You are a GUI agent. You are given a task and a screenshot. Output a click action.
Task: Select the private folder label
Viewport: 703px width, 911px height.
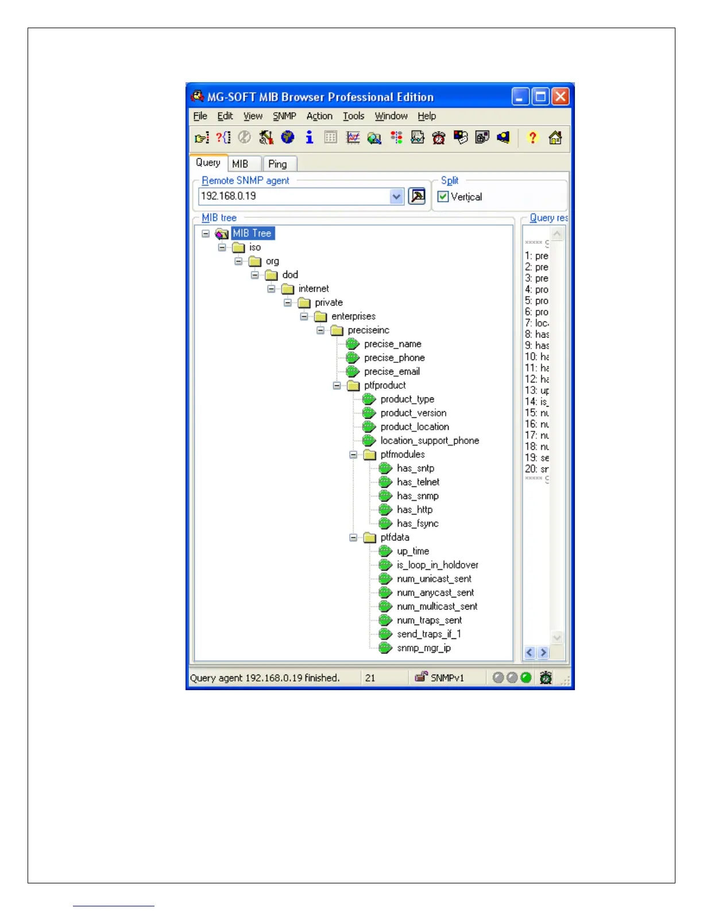pyautogui.click(x=329, y=303)
